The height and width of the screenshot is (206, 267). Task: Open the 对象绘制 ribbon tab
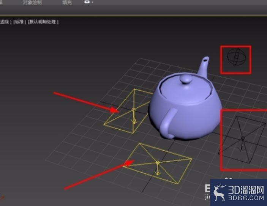[x=32, y=3]
